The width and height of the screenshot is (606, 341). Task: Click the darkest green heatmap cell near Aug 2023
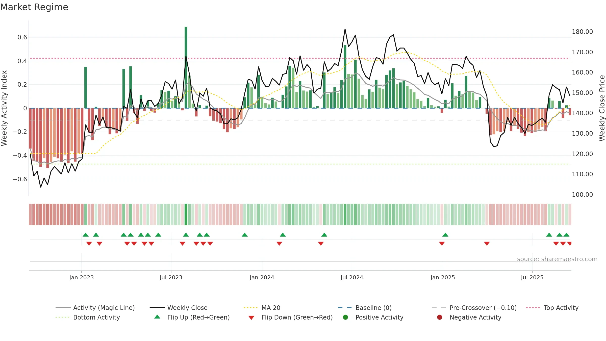point(186,214)
